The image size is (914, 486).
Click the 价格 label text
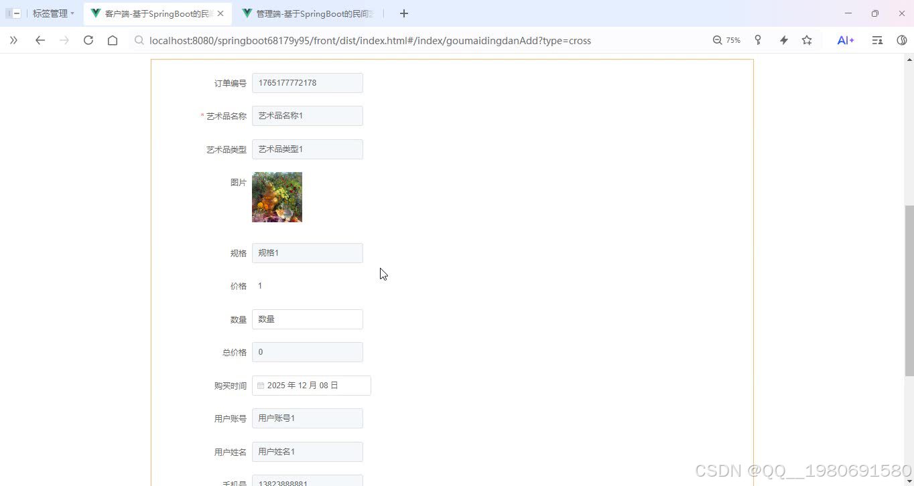[x=239, y=287]
